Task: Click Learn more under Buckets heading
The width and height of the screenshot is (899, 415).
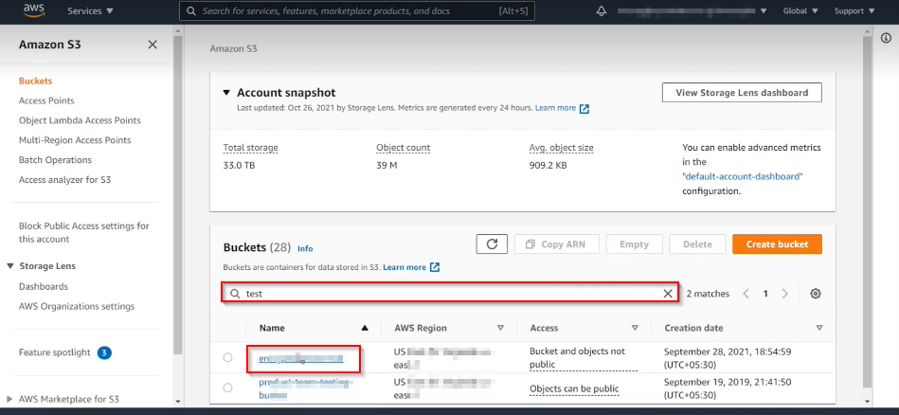Action: click(405, 267)
